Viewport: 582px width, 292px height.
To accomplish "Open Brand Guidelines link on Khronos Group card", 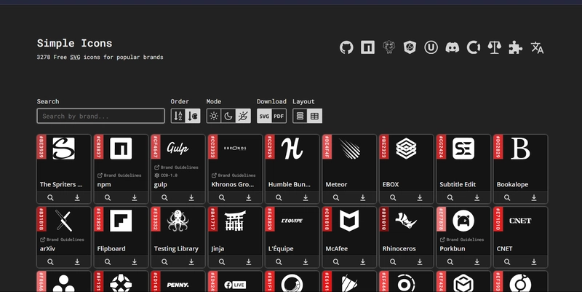I will point(234,175).
